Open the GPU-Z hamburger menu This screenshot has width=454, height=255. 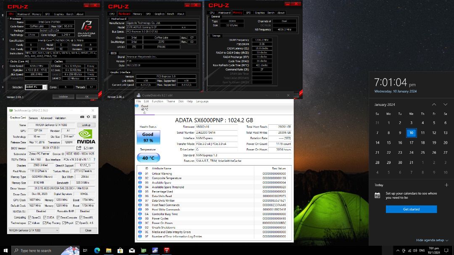95,117
